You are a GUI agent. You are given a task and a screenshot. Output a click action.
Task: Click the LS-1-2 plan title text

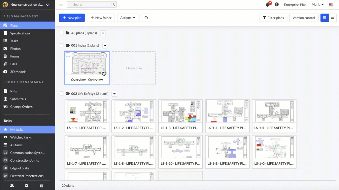click(133, 128)
